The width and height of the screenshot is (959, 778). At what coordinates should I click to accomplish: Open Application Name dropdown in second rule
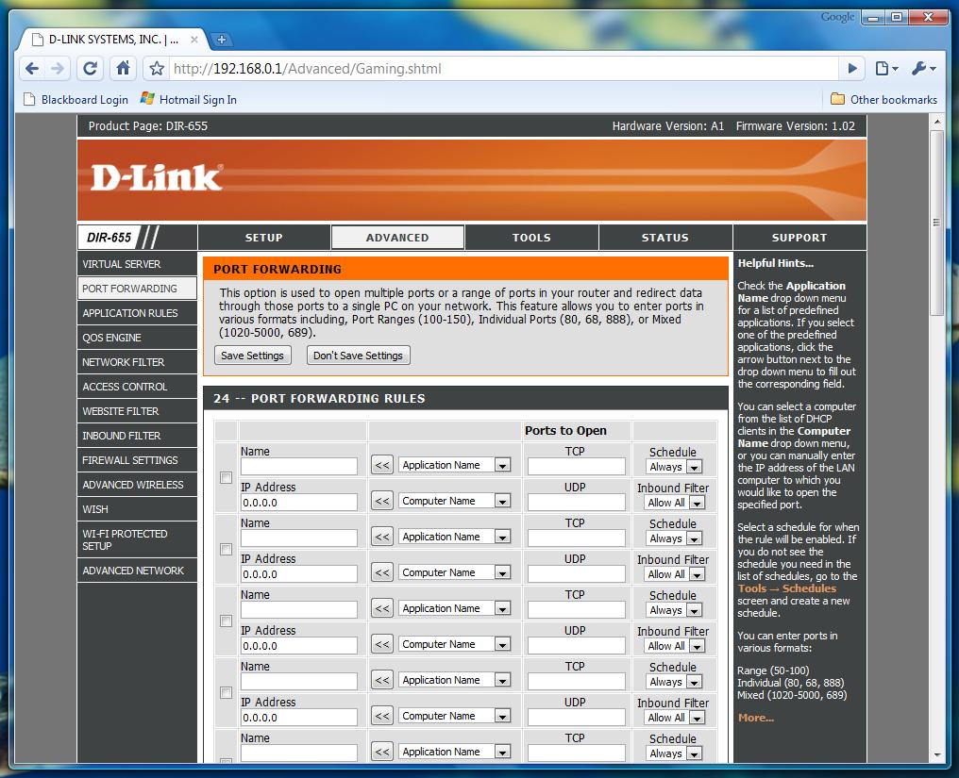pos(454,537)
